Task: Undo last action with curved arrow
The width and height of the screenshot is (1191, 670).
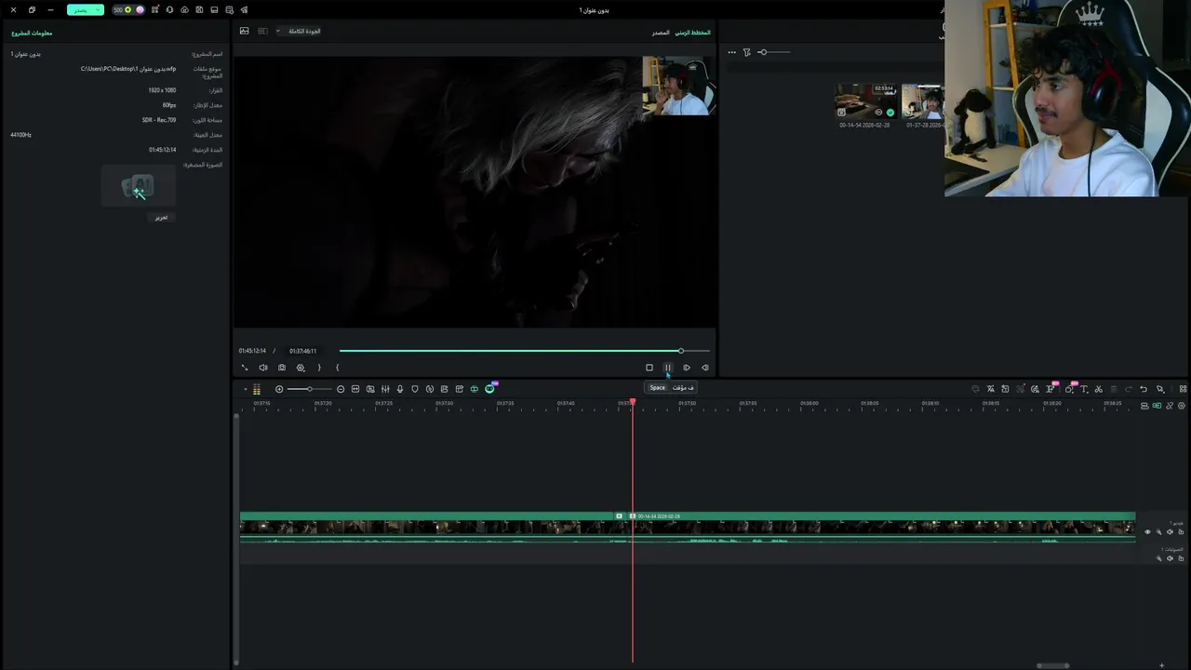Action: [x=1144, y=389]
